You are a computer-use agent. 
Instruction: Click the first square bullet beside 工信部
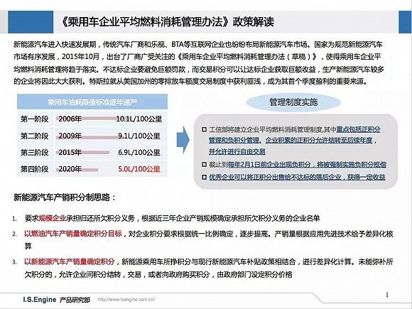[204, 129]
